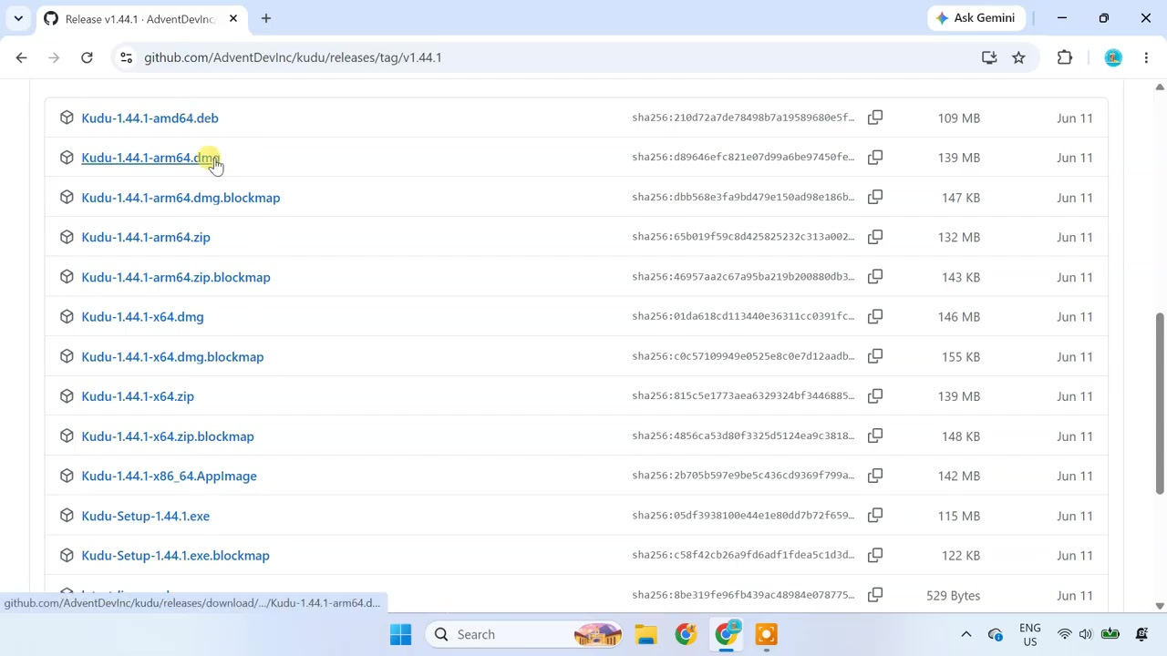Image resolution: width=1167 pixels, height=656 pixels.
Task: Download Kudu-1.44.1-x64.zip.blockmap
Action: tap(168, 436)
